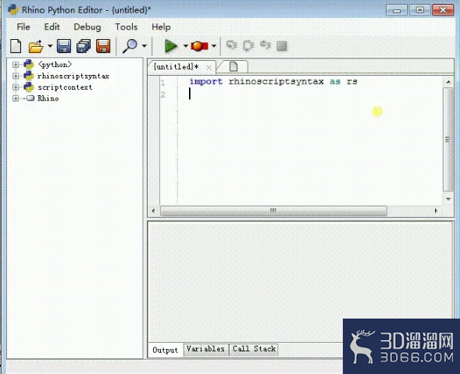Close the {untitled}* tab with X

(209, 68)
